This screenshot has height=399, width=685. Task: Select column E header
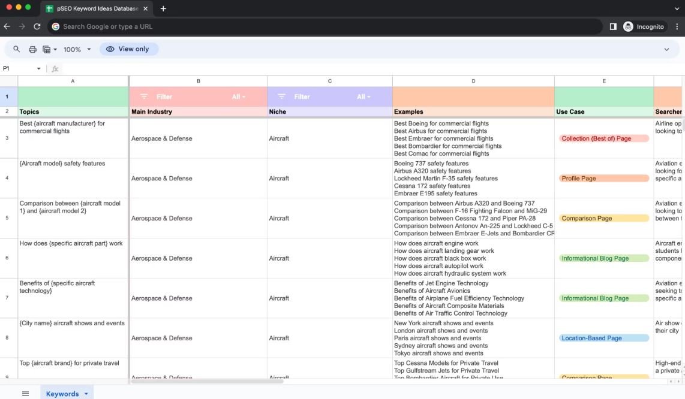click(x=604, y=81)
